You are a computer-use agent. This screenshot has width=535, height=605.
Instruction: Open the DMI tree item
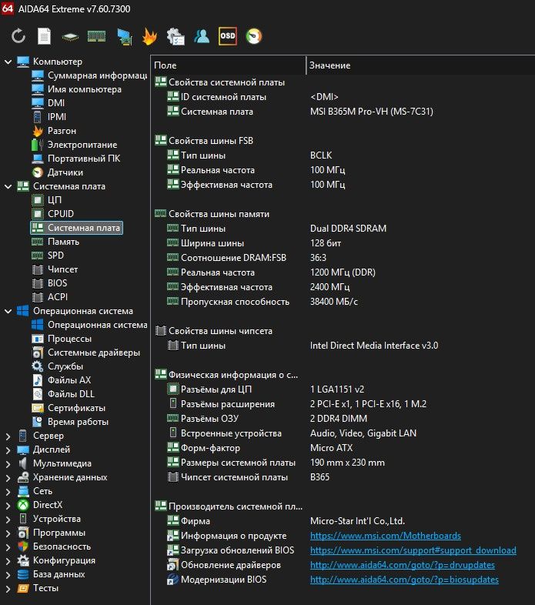pos(48,103)
